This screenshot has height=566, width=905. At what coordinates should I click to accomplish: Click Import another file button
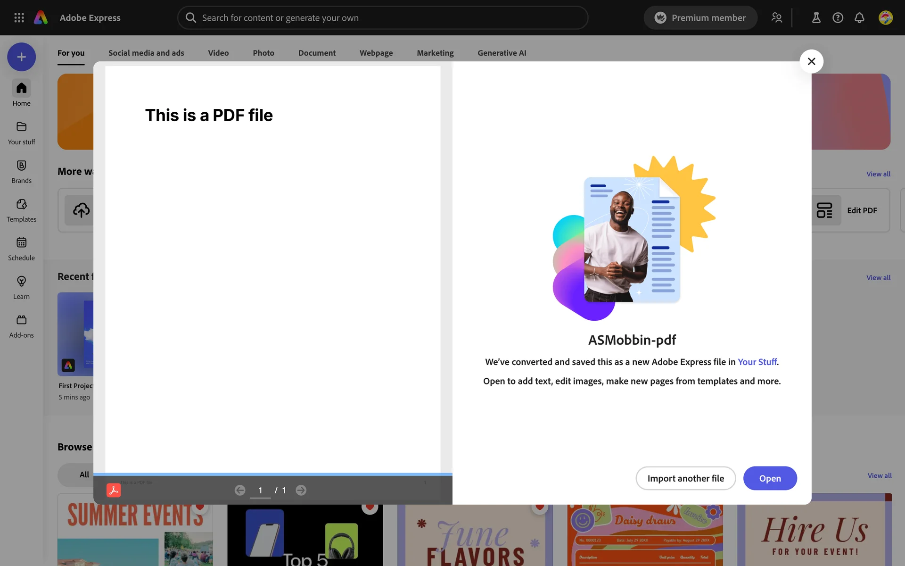tap(685, 478)
